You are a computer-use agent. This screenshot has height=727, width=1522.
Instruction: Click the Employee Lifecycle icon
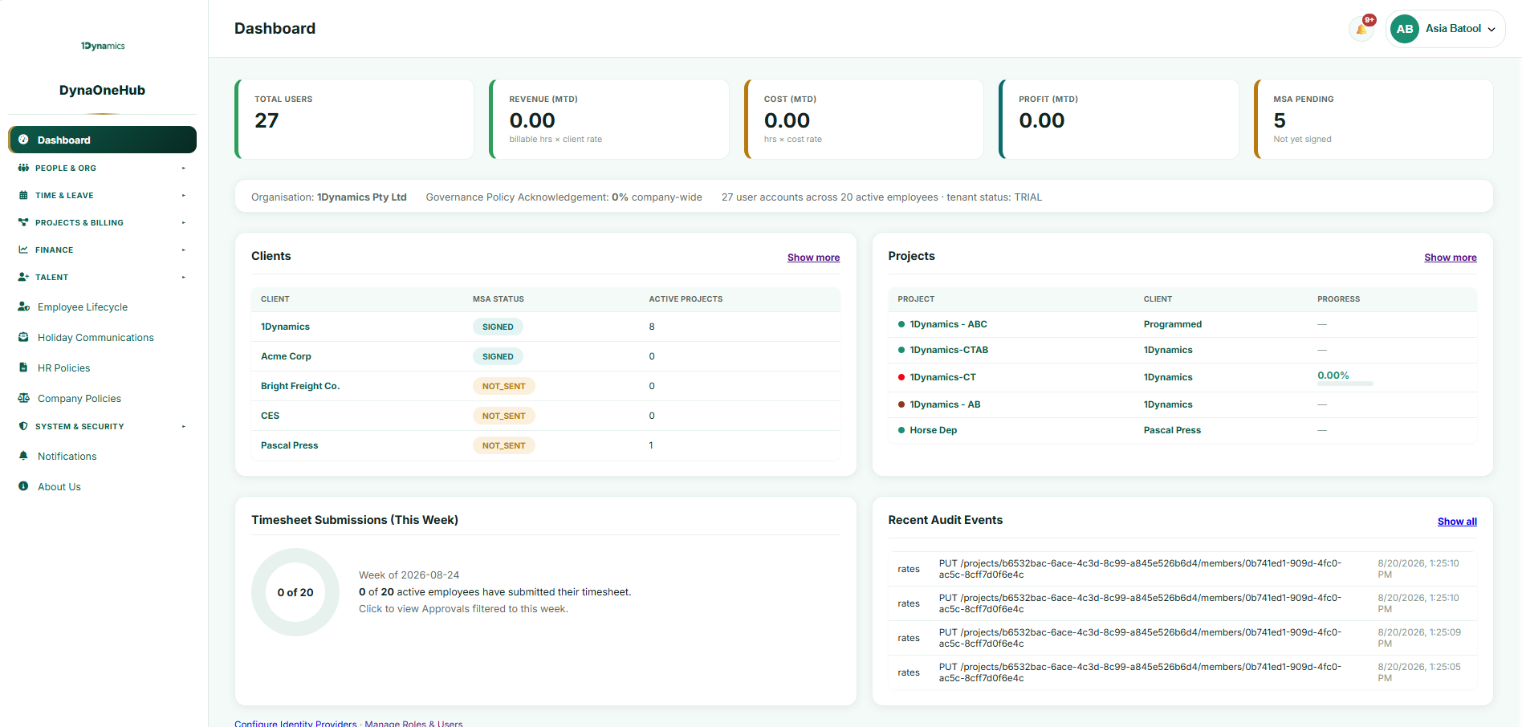coord(23,307)
